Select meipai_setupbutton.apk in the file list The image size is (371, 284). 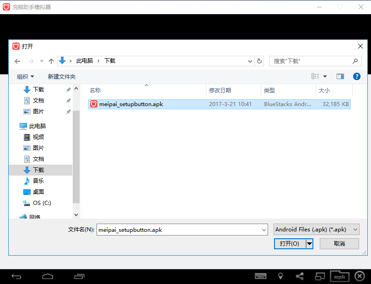point(131,104)
